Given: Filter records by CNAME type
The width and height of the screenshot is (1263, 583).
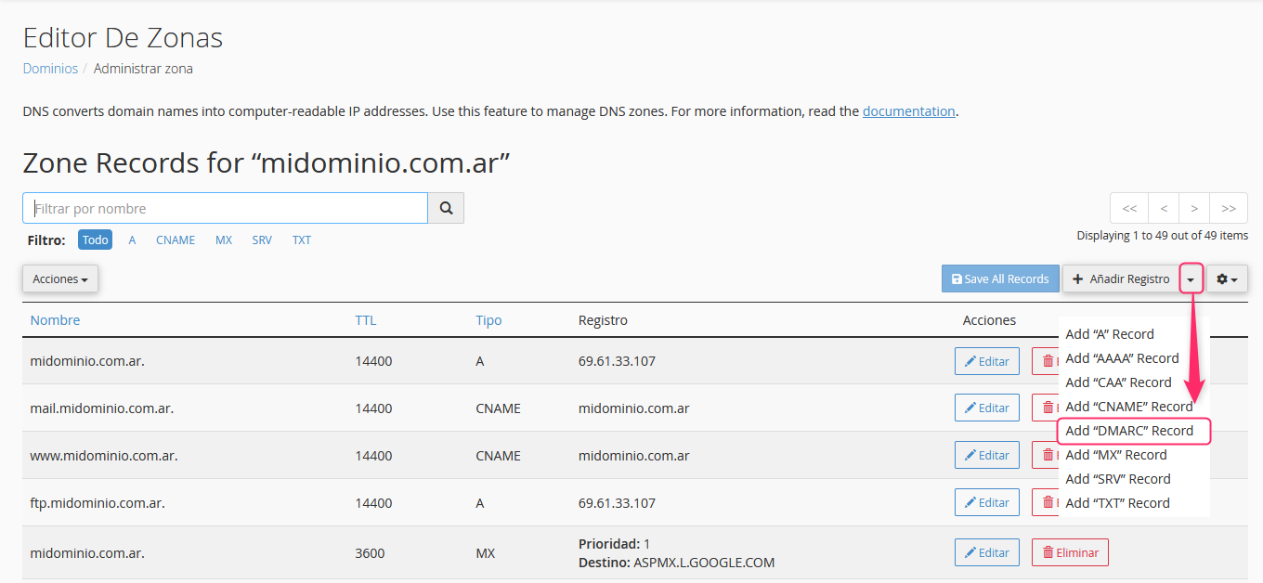Looking at the screenshot, I should pyautogui.click(x=176, y=240).
